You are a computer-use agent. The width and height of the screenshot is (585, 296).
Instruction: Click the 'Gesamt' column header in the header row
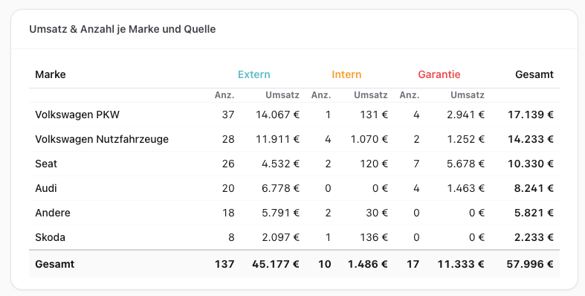pos(534,74)
